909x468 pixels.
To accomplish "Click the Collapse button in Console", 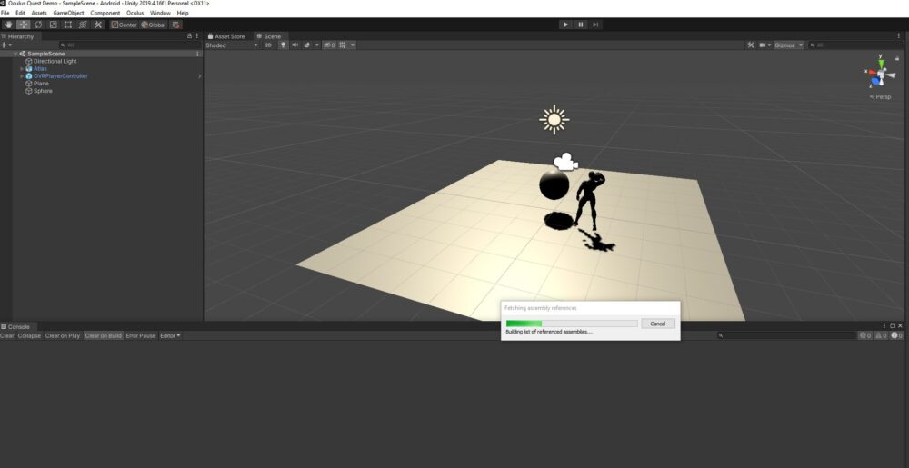I will (x=30, y=335).
